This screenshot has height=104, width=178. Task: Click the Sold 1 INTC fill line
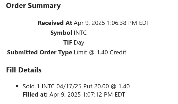pos(76,86)
